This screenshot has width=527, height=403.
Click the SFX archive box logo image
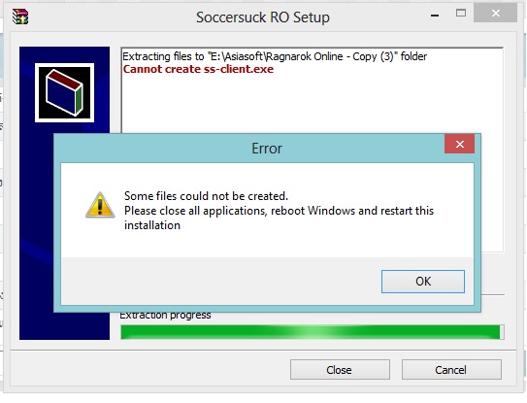tap(64, 93)
